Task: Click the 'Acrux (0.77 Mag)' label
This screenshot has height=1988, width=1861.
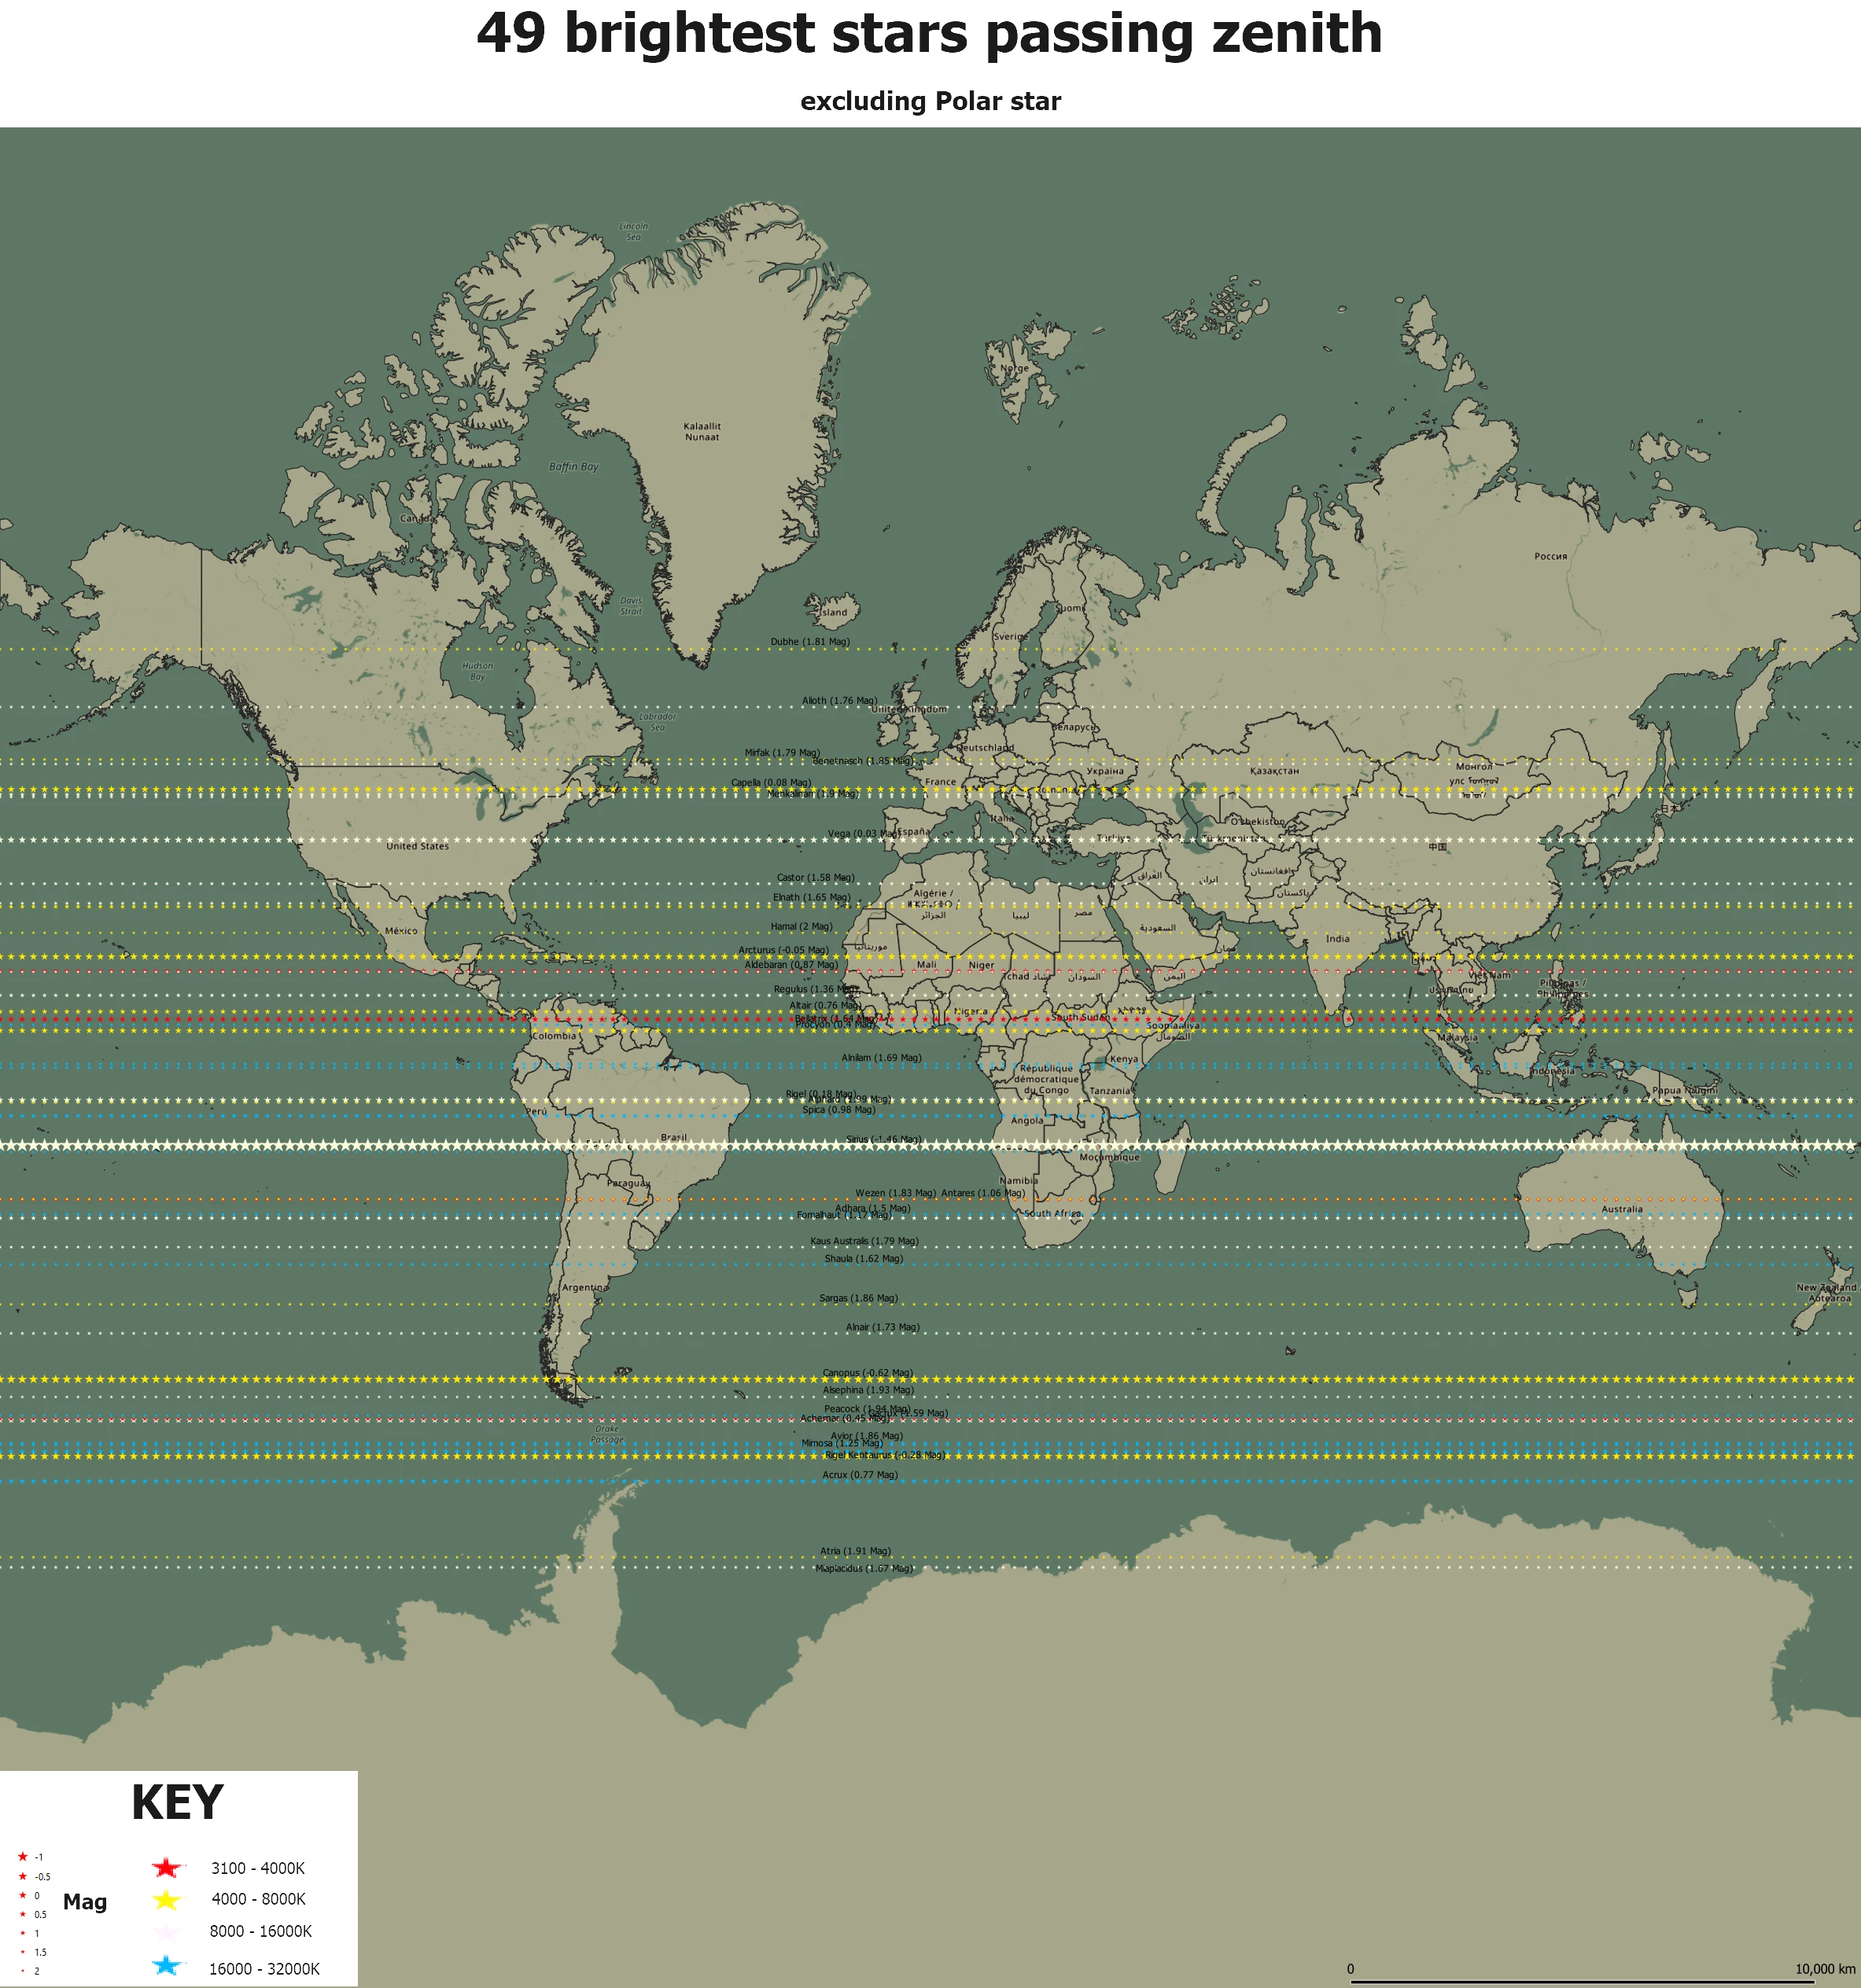Action: pos(860,1475)
